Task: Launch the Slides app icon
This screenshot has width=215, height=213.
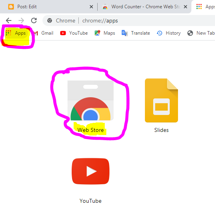Action: pyautogui.click(x=161, y=100)
